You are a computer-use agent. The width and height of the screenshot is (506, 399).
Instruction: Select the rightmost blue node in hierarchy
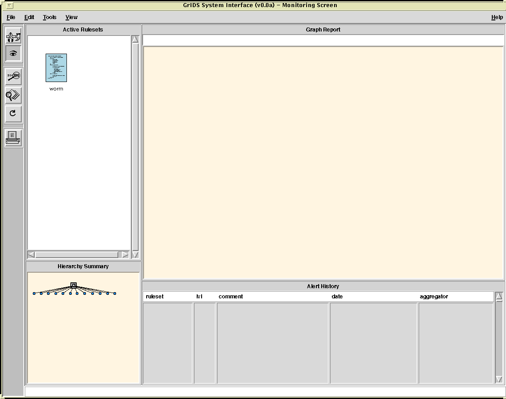115,293
